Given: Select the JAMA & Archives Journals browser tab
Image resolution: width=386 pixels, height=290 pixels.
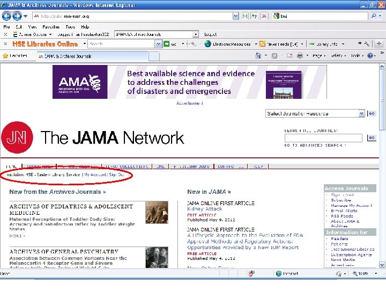Looking at the screenshot, I should [x=92, y=56].
